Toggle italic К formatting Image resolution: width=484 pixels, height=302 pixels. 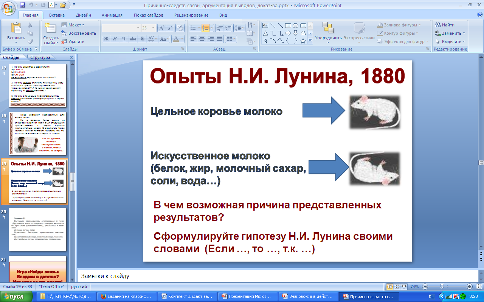coord(115,39)
